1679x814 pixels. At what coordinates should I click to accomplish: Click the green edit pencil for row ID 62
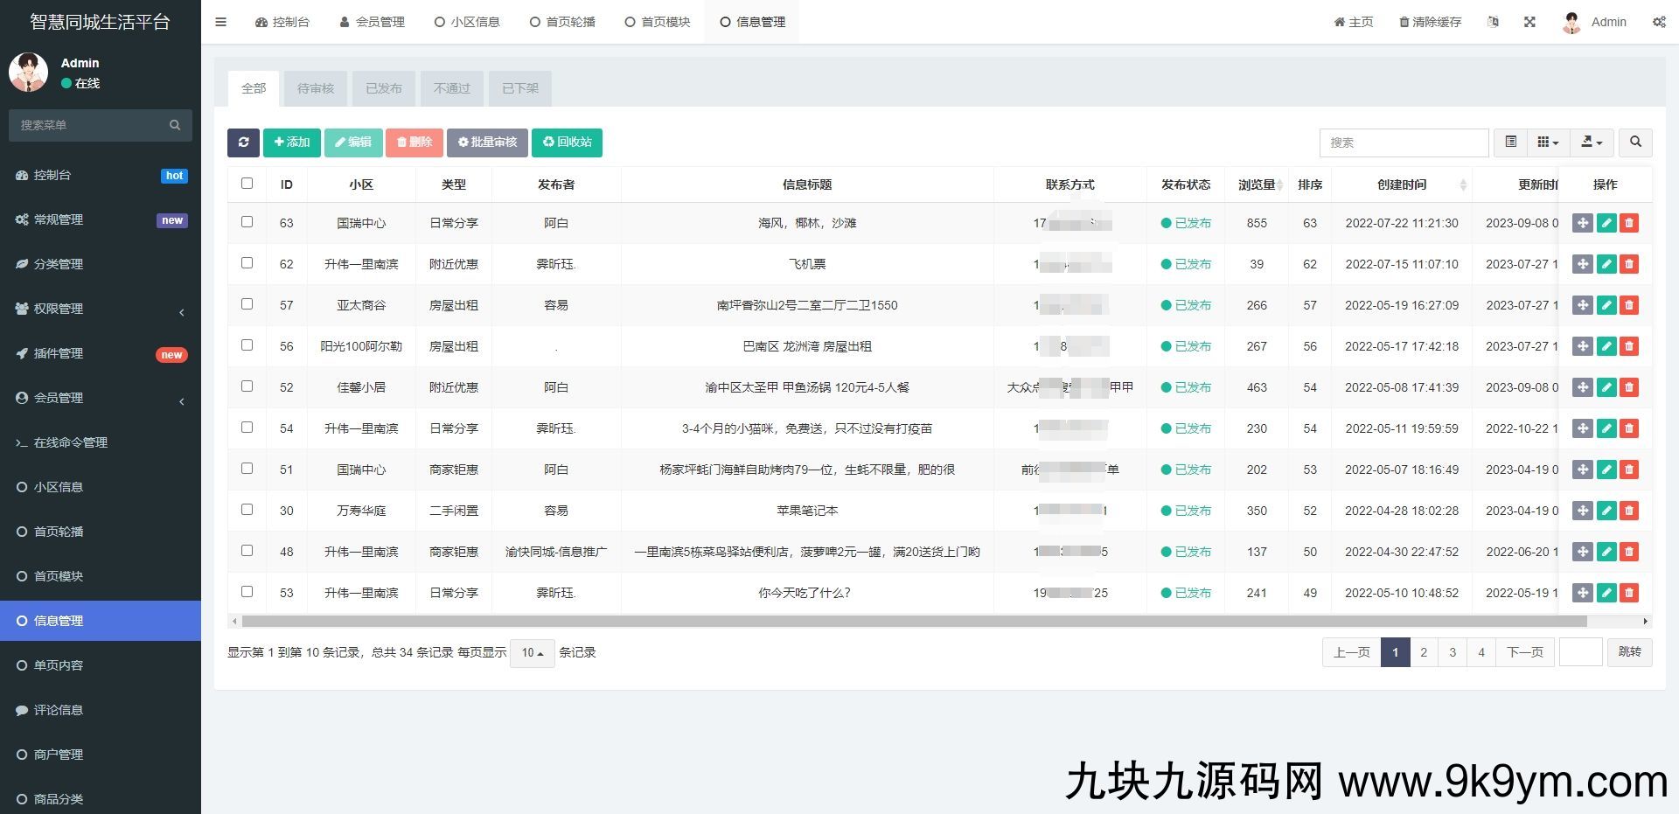click(x=1606, y=264)
